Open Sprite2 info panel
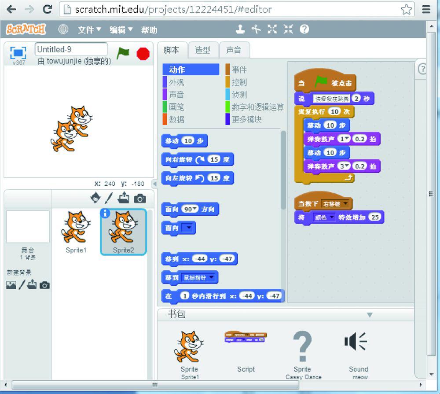Image resolution: width=440 pixels, height=394 pixels. coord(105,214)
